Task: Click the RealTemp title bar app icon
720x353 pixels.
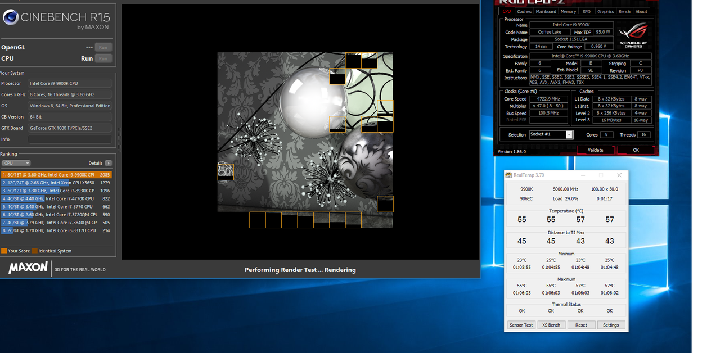Action: [x=508, y=175]
